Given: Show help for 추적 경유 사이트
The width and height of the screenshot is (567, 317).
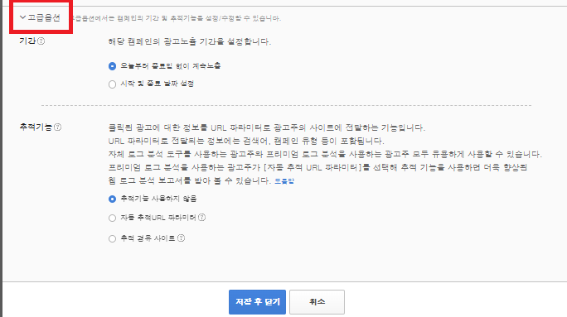Looking at the screenshot, I should pos(182,238).
